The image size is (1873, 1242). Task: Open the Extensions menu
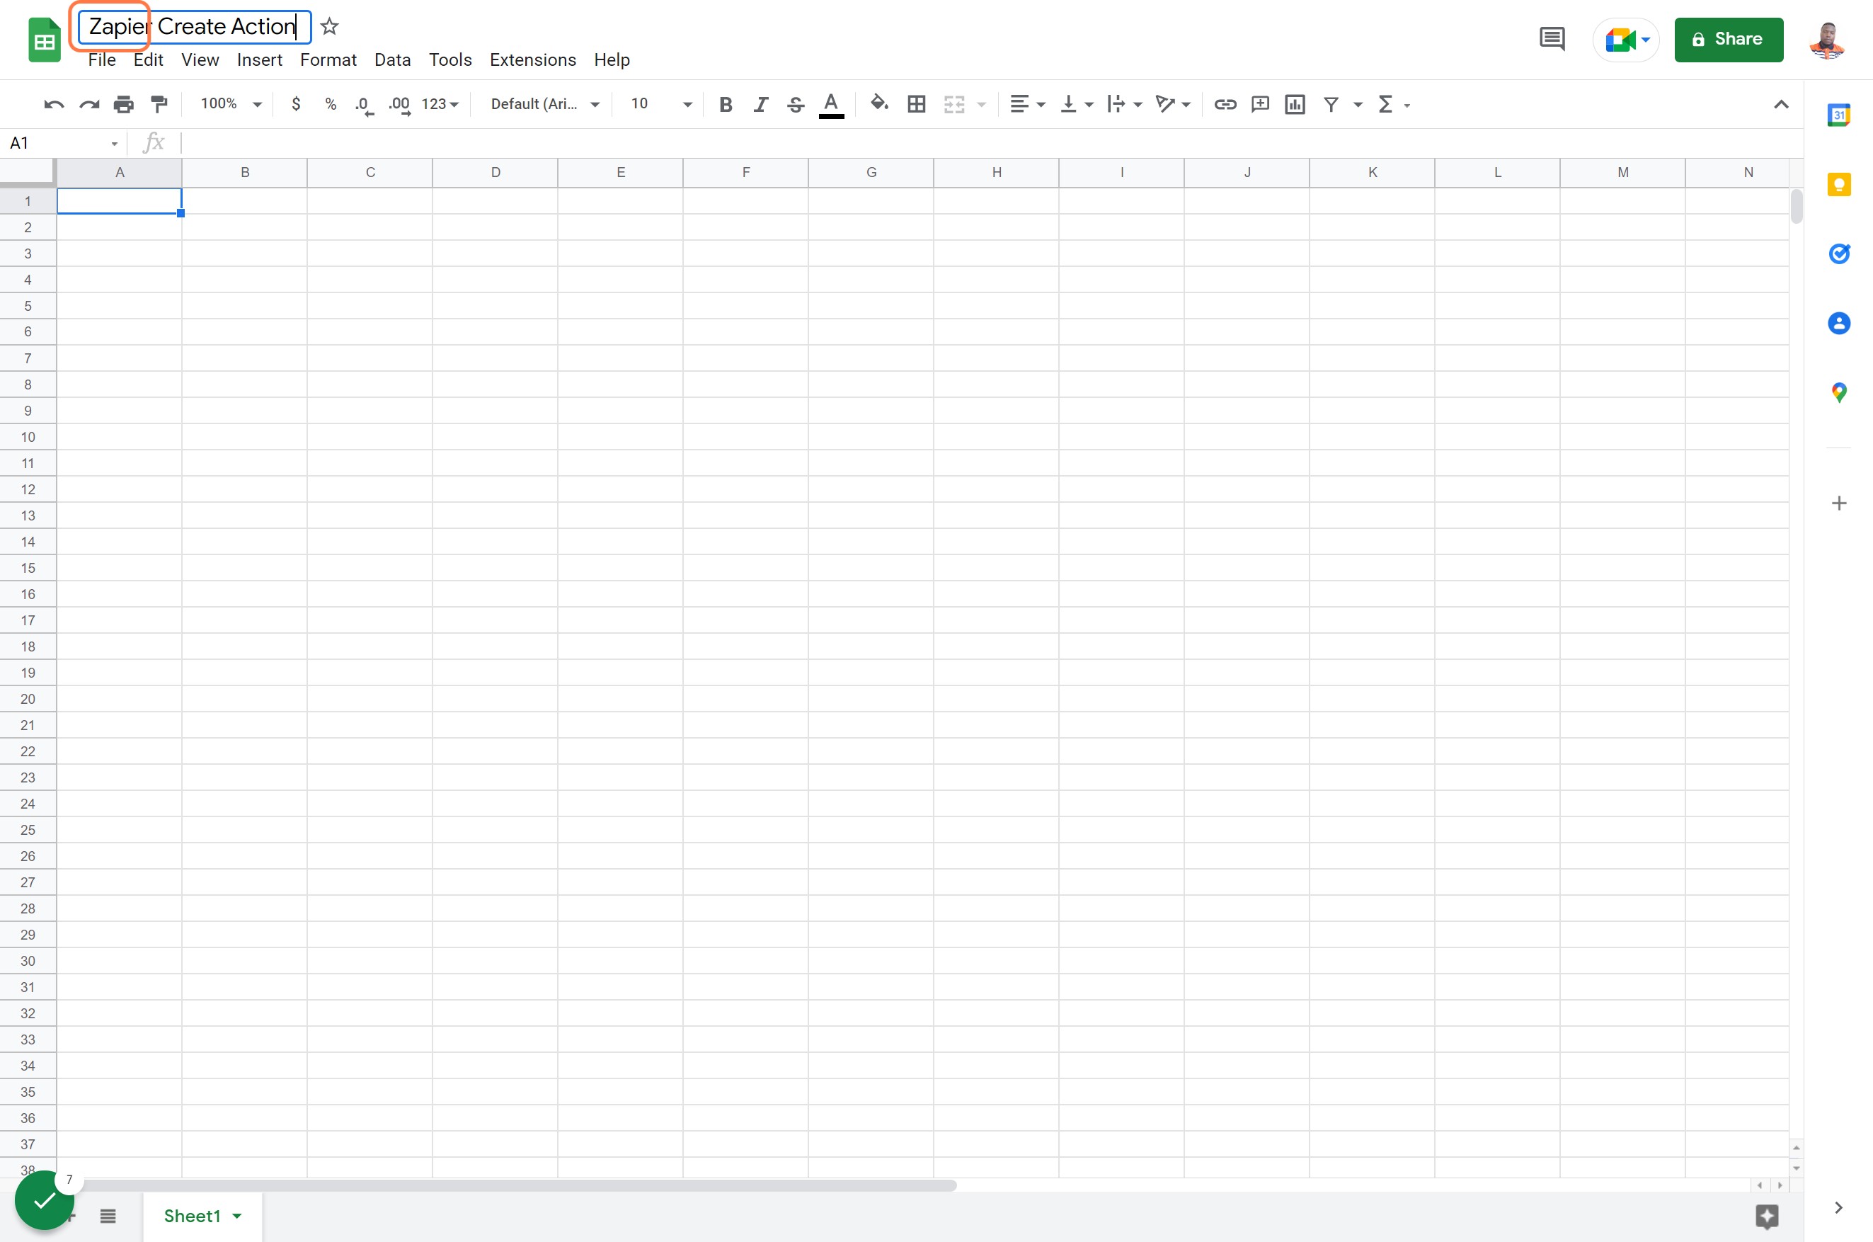[532, 60]
